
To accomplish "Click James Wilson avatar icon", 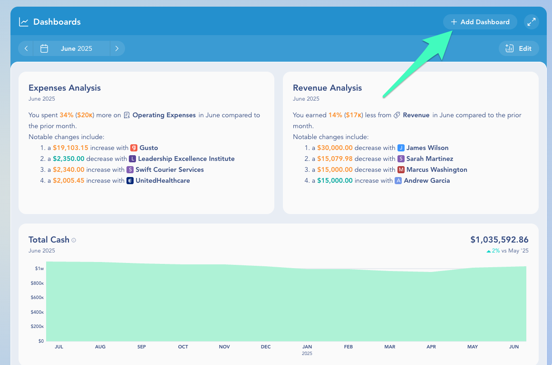I will click(401, 148).
